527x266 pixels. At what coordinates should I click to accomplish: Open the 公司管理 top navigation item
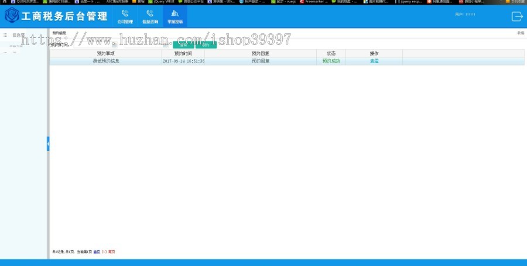[x=125, y=17]
